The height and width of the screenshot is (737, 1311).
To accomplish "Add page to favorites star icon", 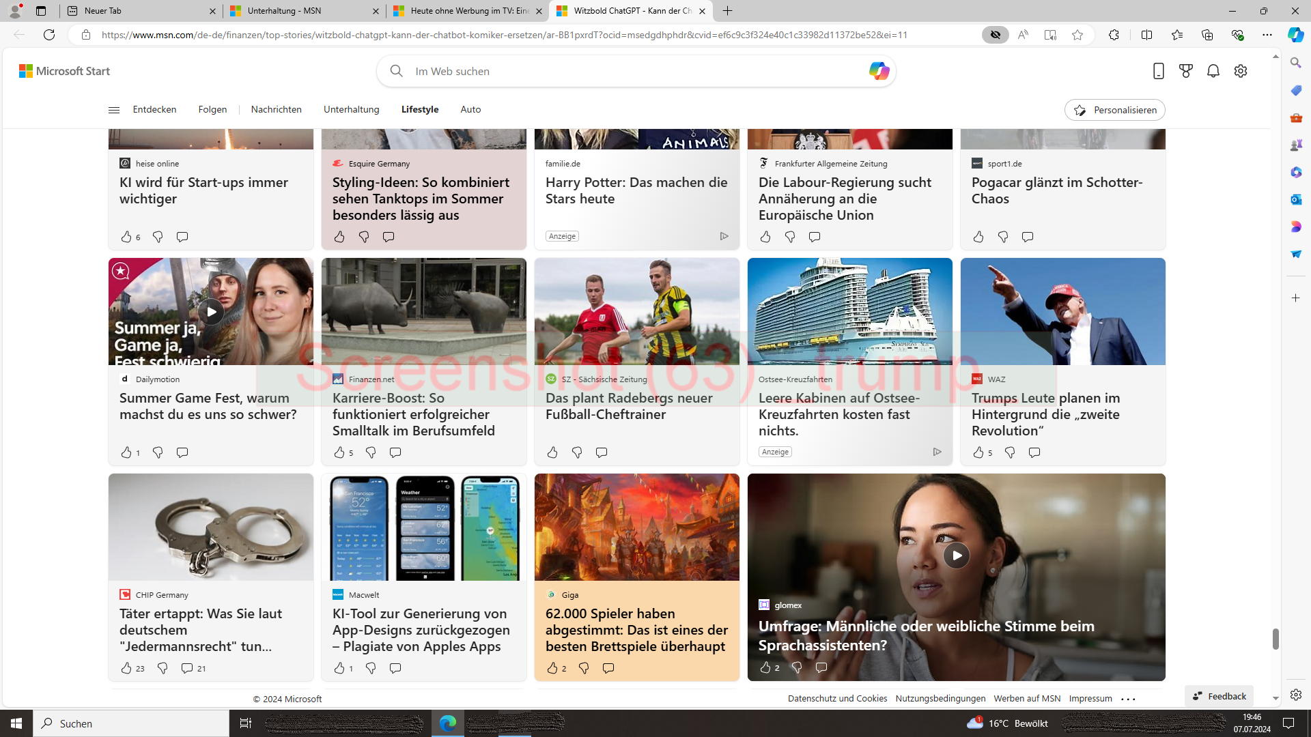I will point(1077,35).
